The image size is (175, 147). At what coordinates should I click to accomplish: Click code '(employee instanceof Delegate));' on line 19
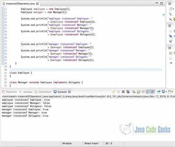tap(73, 35)
